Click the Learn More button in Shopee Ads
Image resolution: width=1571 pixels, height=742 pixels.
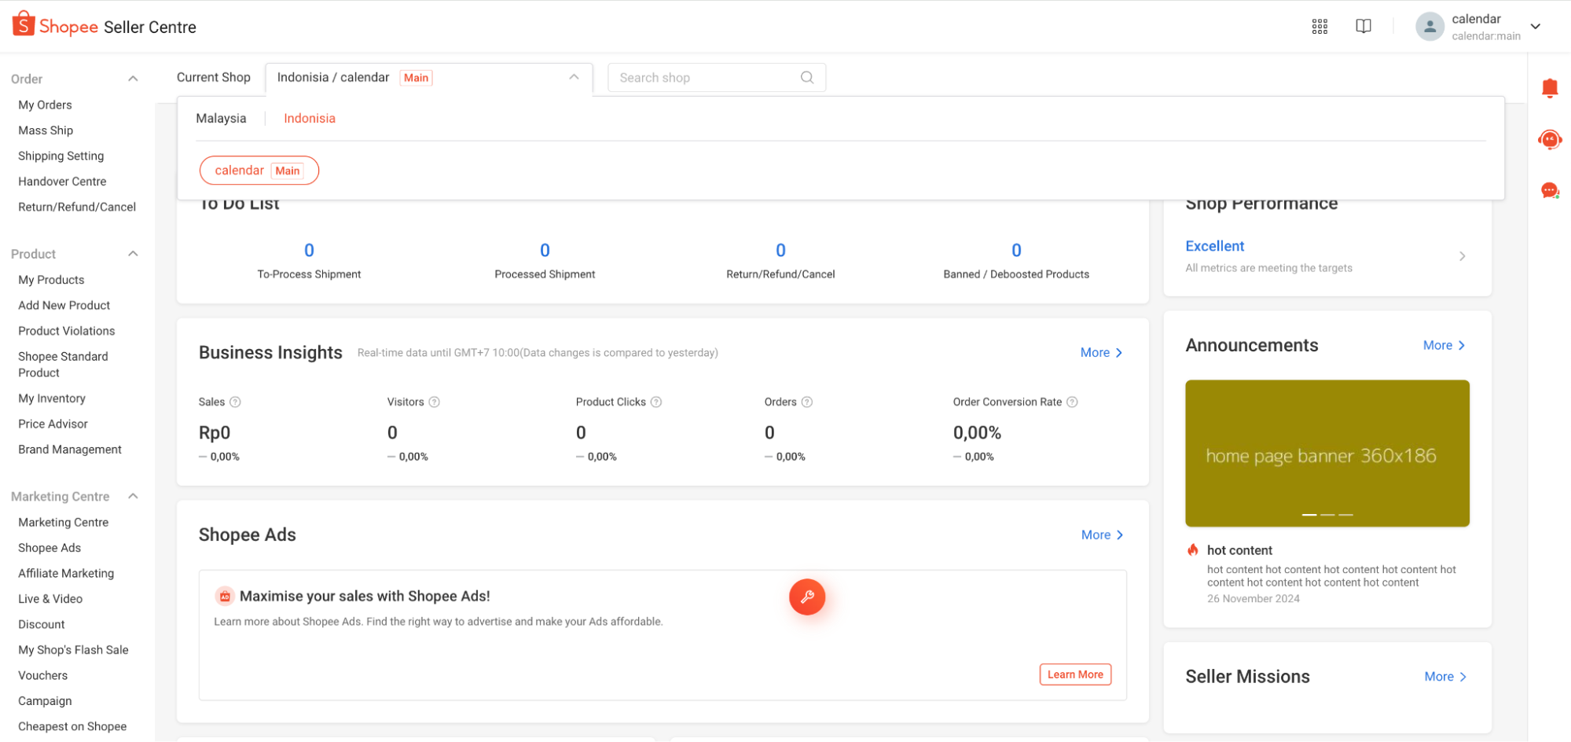click(1074, 674)
